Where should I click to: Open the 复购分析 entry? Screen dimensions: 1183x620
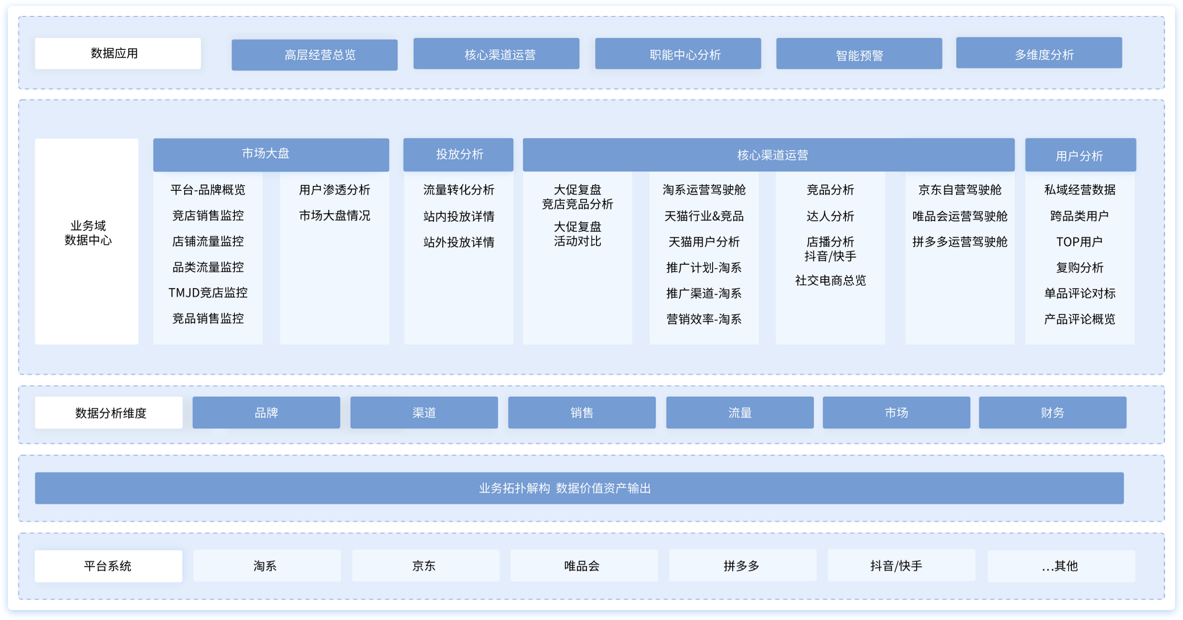click(x=1079, y=268)
